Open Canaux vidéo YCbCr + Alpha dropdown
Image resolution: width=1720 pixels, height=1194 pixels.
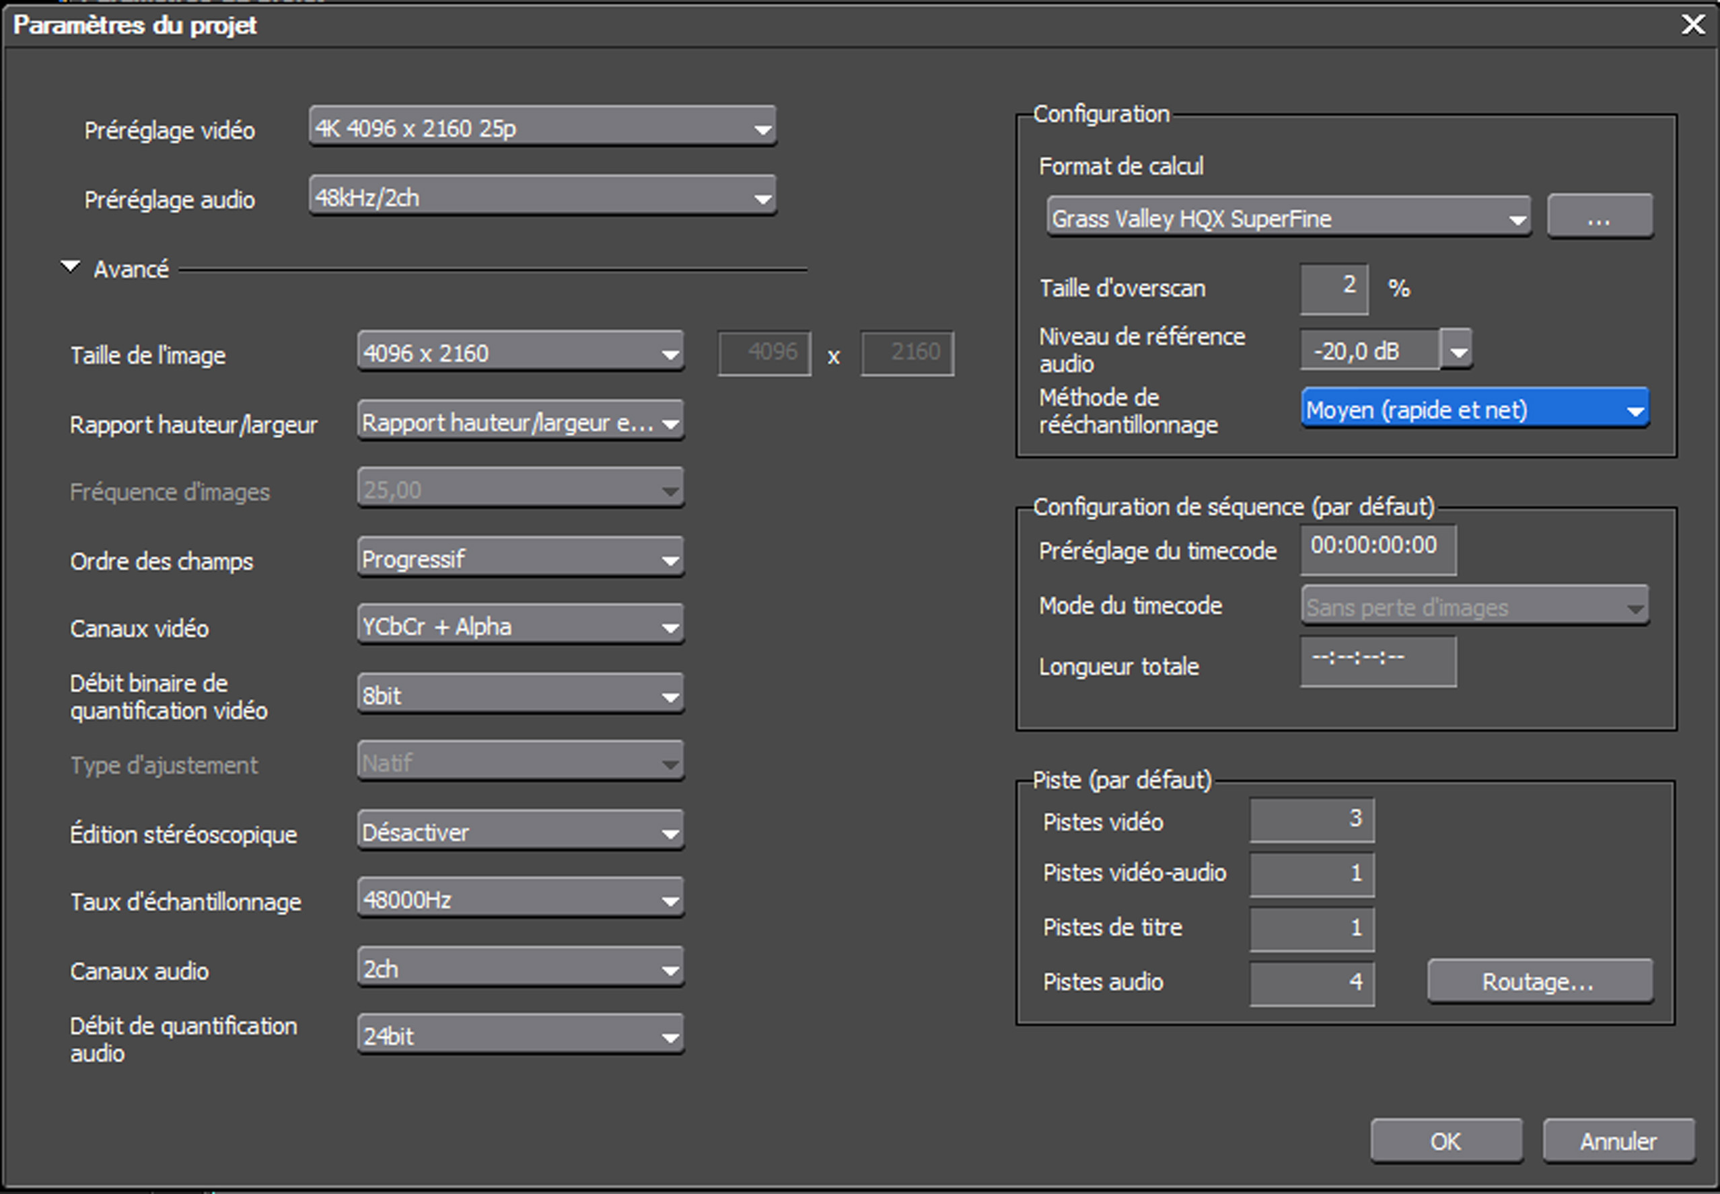tap(520, 626)
